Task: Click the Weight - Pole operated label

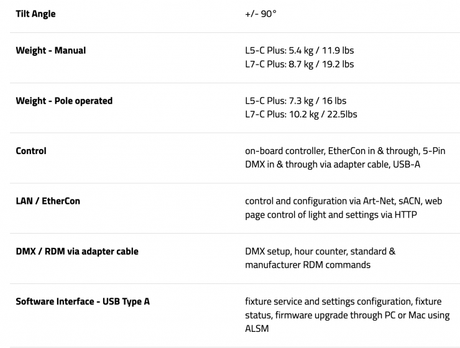Action: tap(64, 101)
